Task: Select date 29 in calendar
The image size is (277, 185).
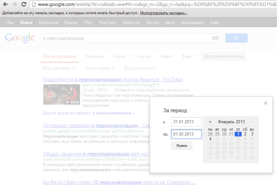Action: pos(217,134)
